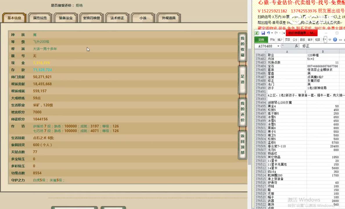The width and height of the screenshot is (345, 209).
Task: Click the heart-shaped ribbon collapse icon
Action: 330,40
